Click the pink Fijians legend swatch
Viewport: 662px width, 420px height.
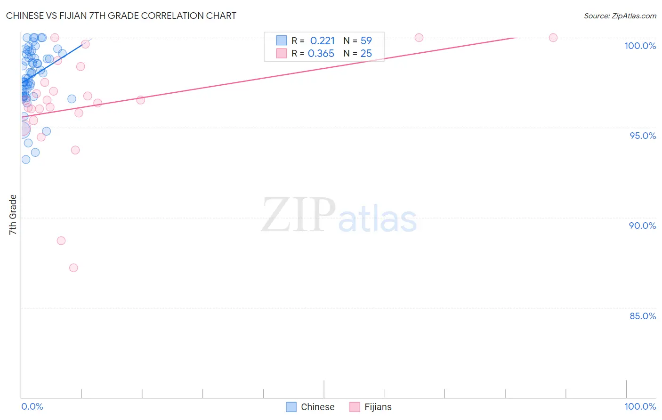coord(355,407)
